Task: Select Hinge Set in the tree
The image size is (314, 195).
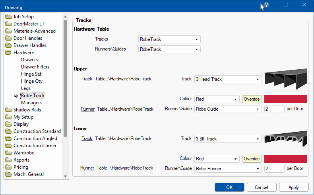Action: (x=31, y=74)
